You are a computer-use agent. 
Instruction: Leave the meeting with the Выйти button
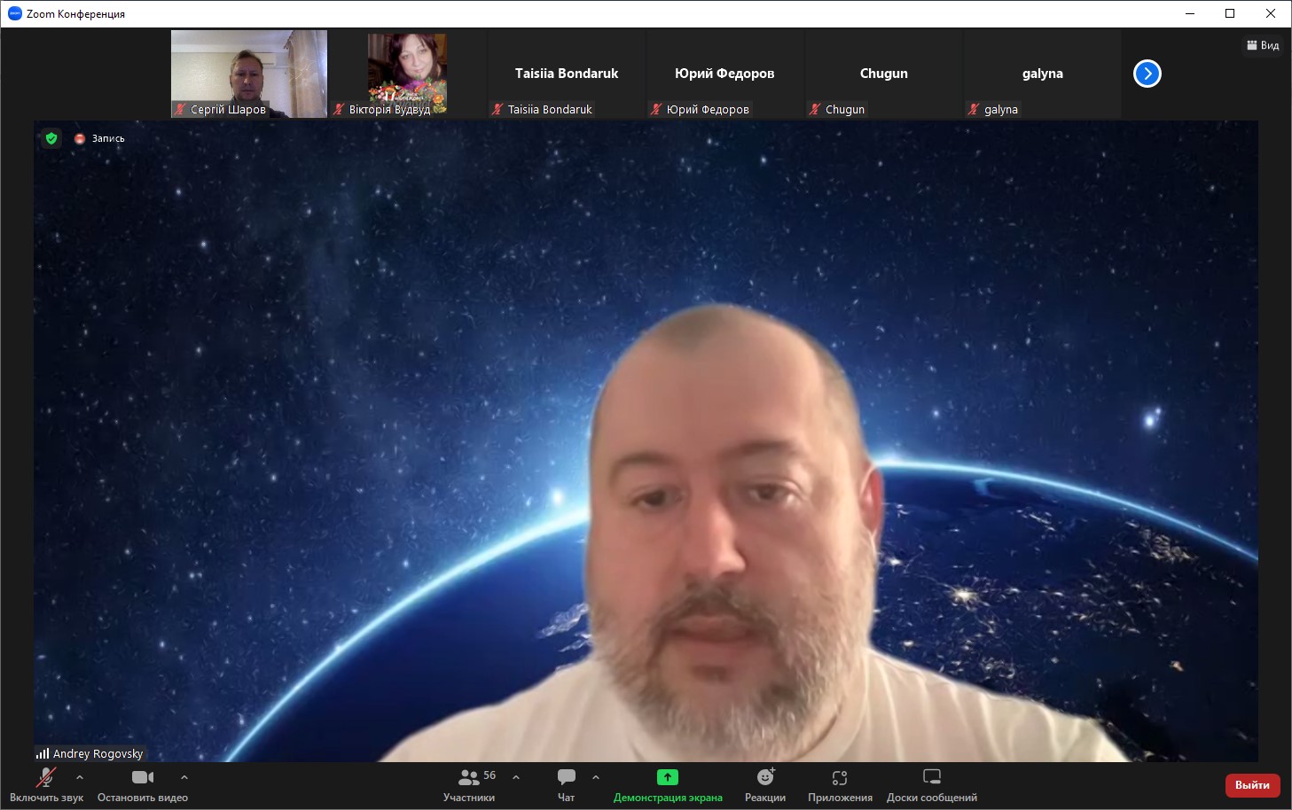[x=1253, y=785]
